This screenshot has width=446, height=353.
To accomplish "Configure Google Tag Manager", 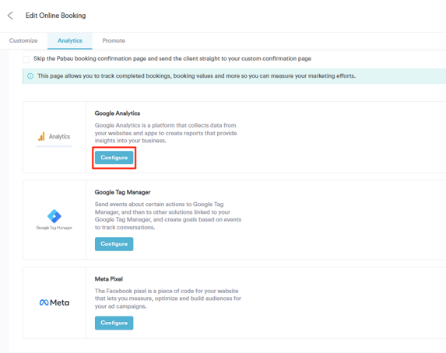I will coord(114,244).
